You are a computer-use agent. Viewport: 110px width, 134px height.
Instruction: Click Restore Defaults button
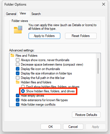pyautogui.click(x=86, y=115)
